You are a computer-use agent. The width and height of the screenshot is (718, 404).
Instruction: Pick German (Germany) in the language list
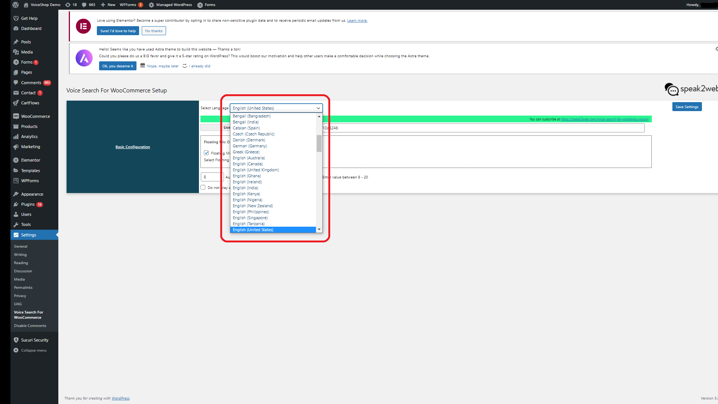click(x=250, y=146)
